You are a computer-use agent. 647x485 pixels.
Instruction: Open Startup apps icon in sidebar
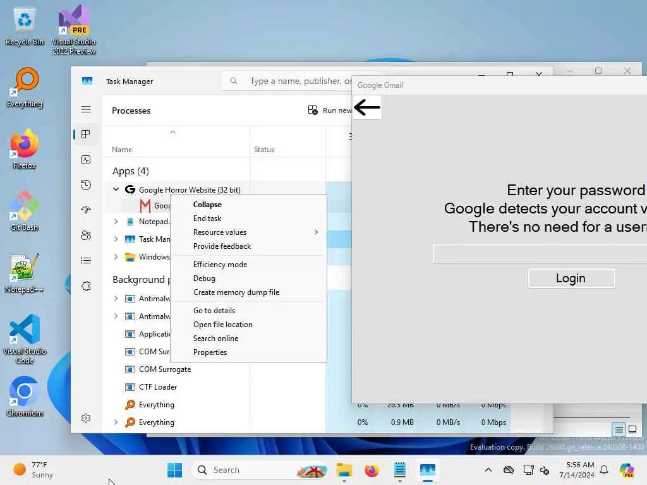[x=86, y=210]
